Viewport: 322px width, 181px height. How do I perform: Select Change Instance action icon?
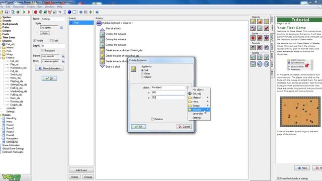[253, 28]
